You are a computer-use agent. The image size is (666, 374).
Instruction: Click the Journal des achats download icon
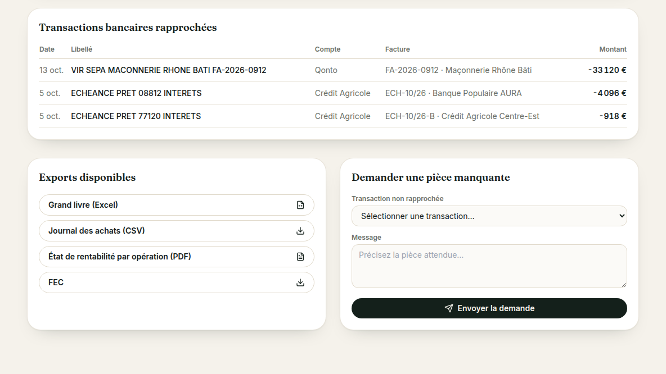pos(300,231)
